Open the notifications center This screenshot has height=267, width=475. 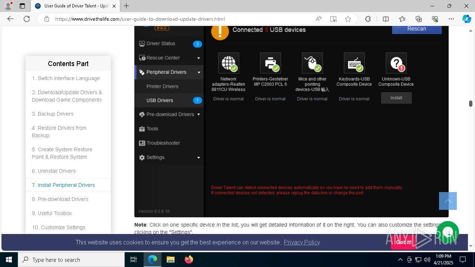pos(463,260)
